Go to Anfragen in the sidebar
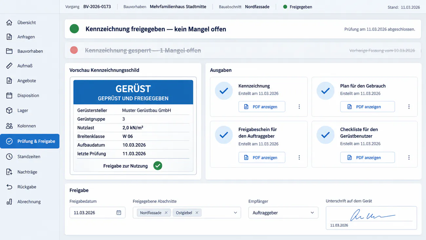Image resolution: width=426 pixels, height=240 pixels. [29, 37]
